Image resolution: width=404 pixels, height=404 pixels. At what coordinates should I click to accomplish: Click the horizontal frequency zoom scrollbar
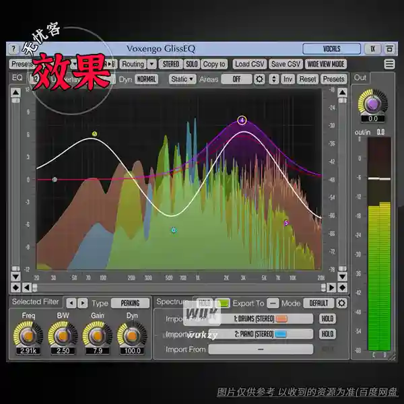point(179,288)
